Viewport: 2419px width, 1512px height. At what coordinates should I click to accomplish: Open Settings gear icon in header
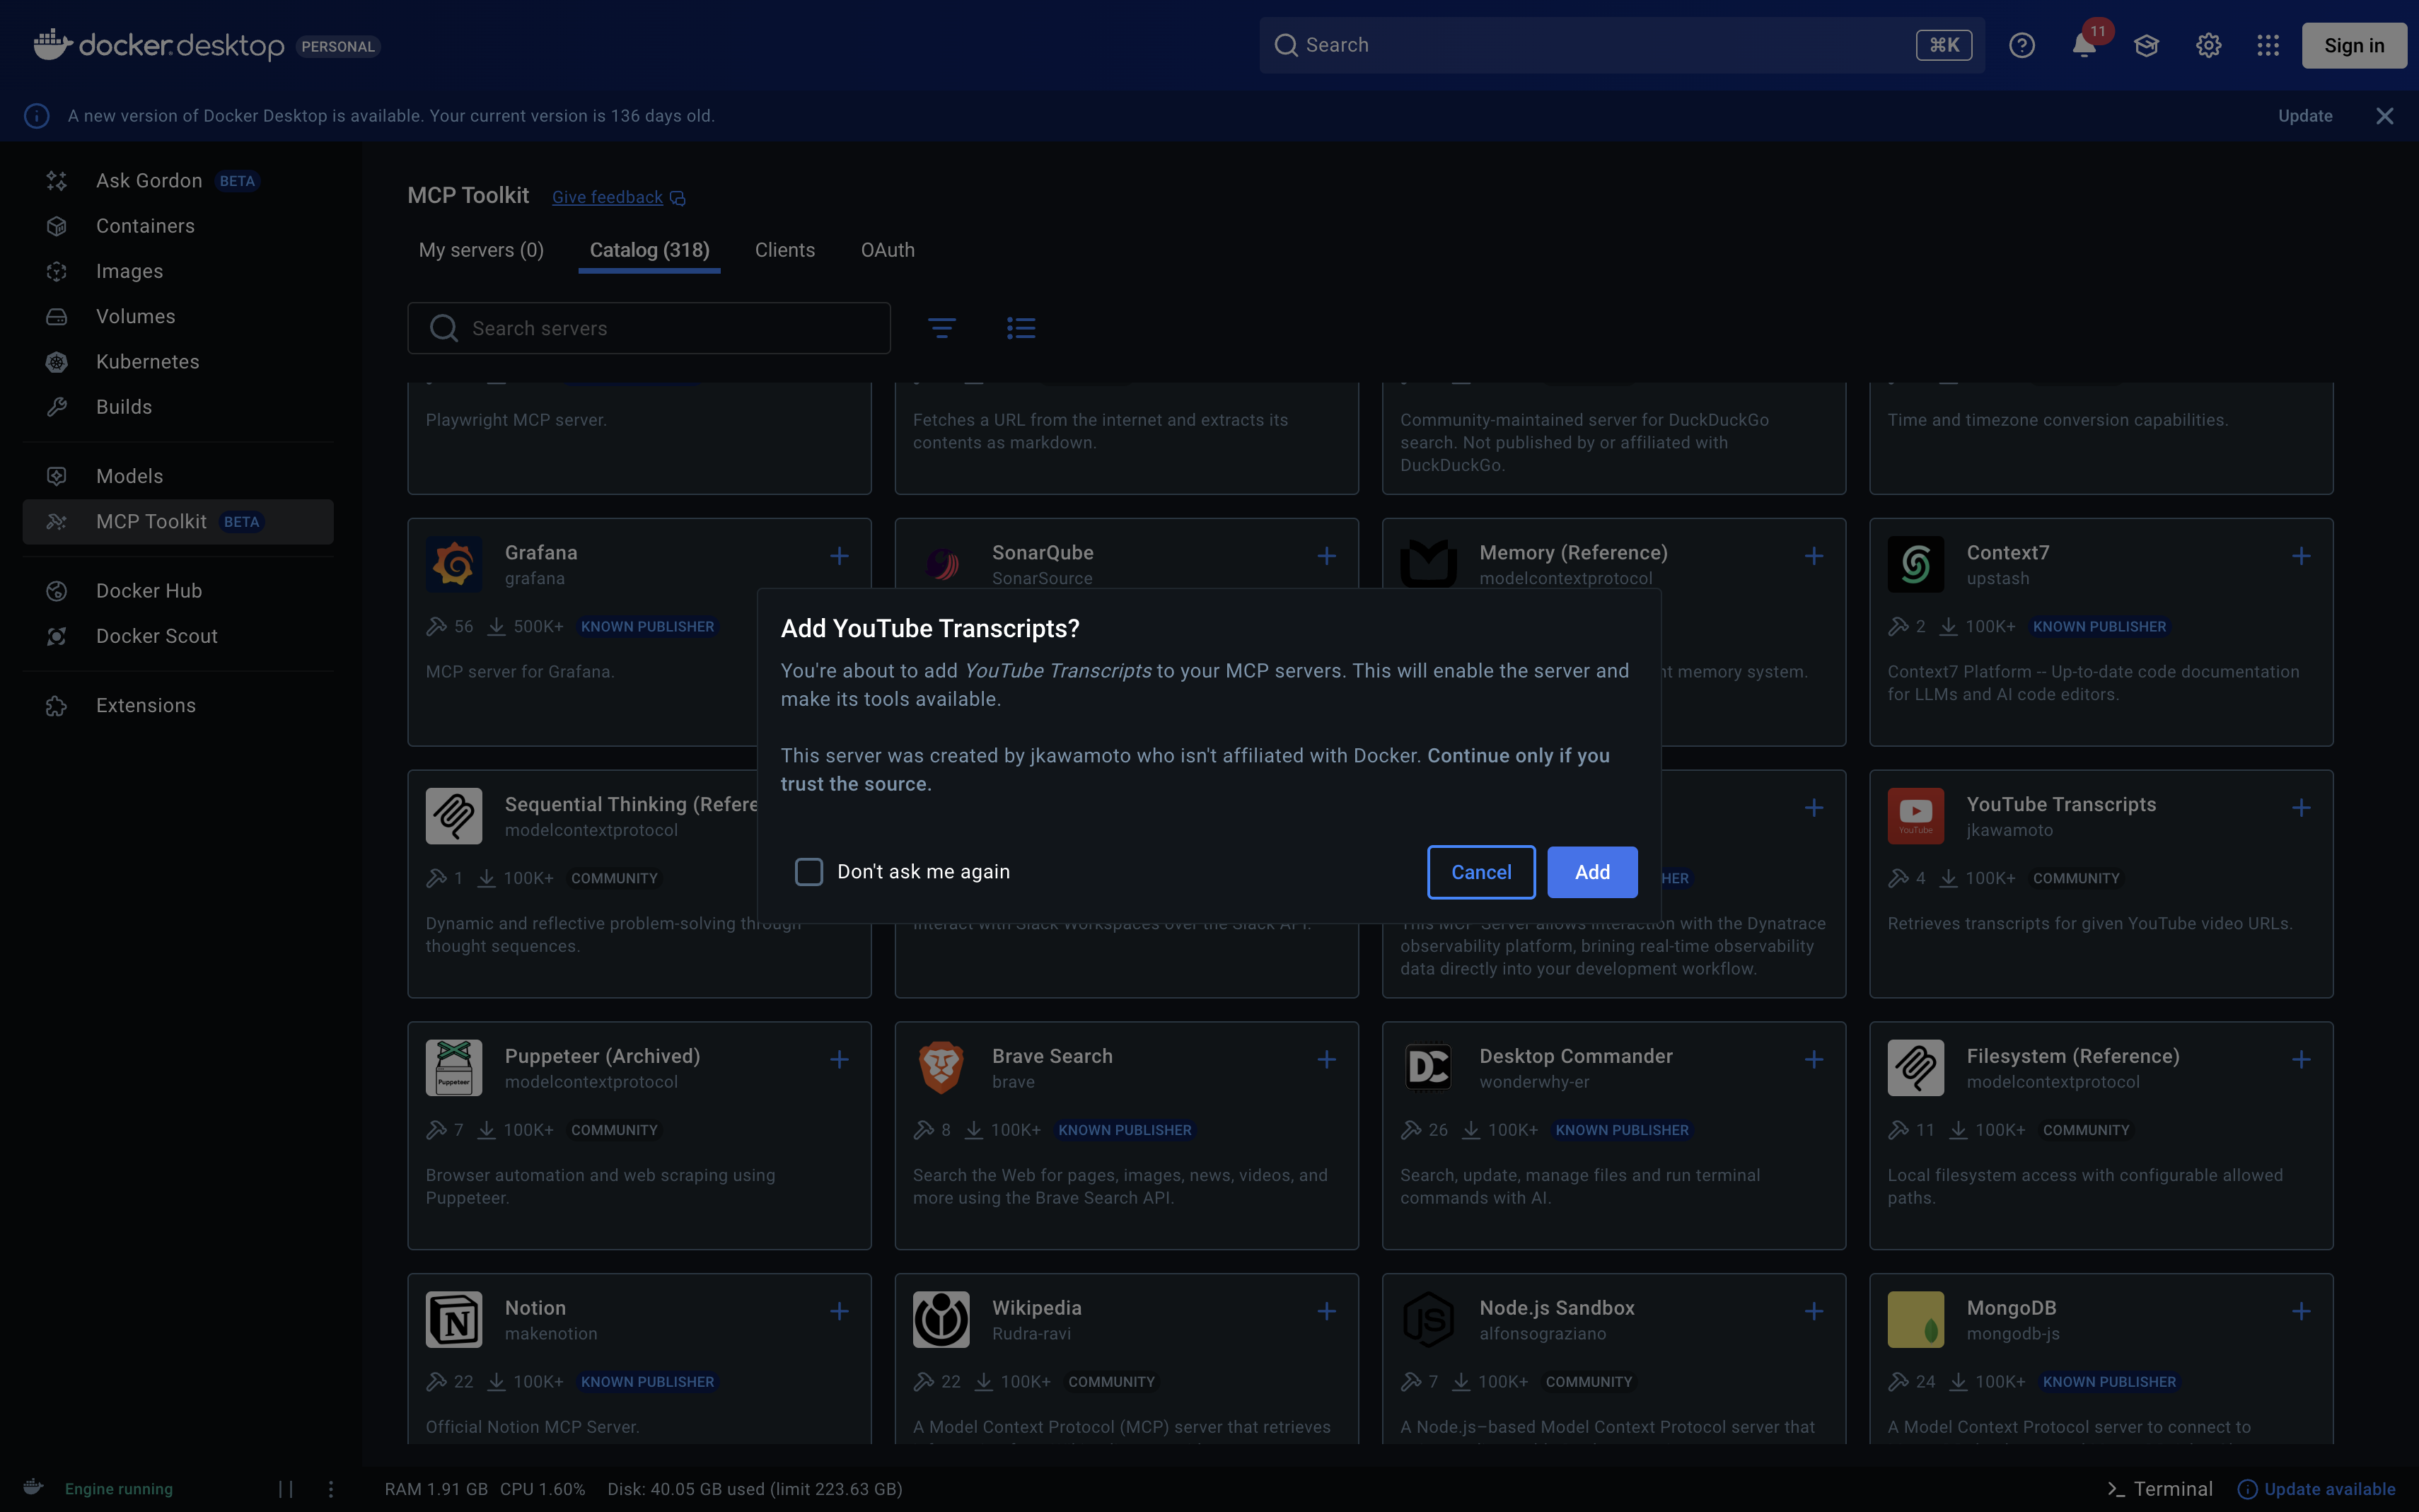click(2208, 45)
